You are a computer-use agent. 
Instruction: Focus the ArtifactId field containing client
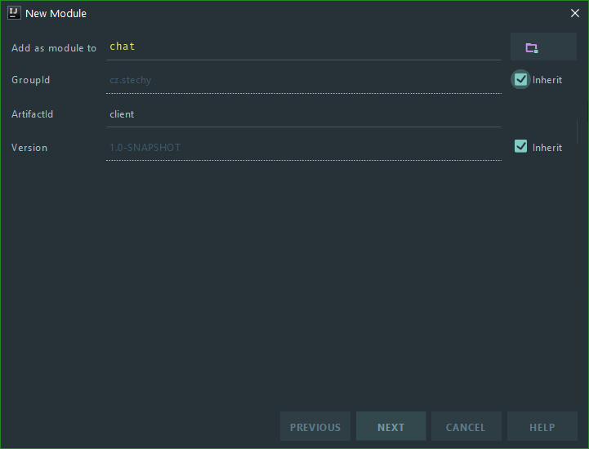[x=304, y=114]
